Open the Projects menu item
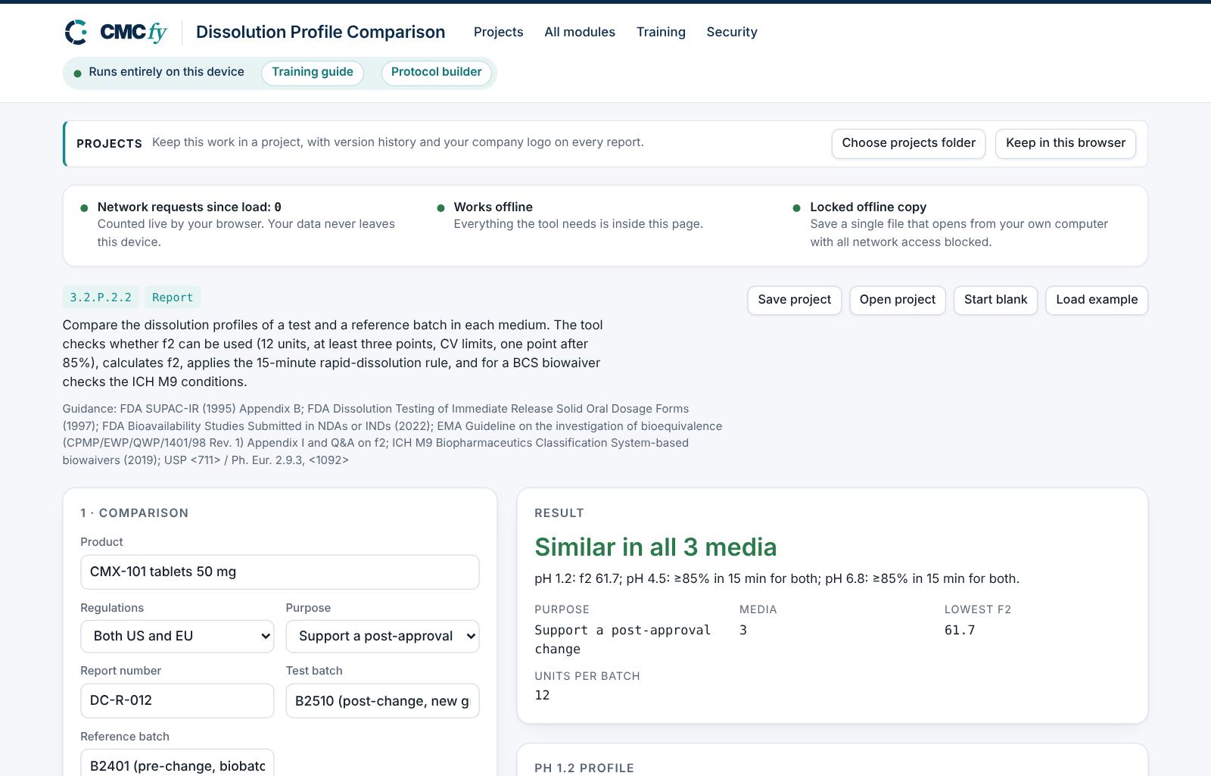Image resolution: width=1211 pixels, height=776 pixels. click(498, 32)
